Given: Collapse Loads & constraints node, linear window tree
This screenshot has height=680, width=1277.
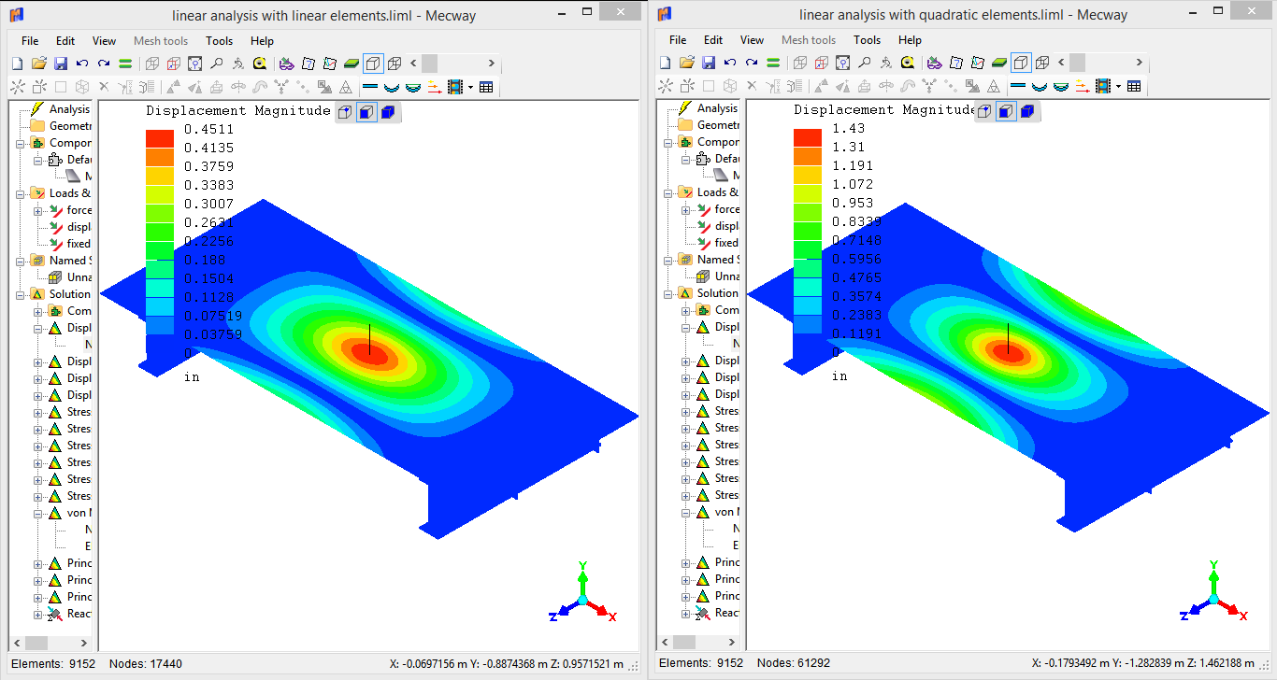Looking at the screenshot, I should pos(21,193).
